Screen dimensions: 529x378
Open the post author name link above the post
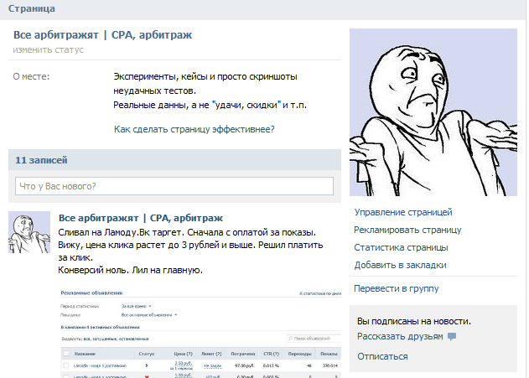[x=140, y=218]
